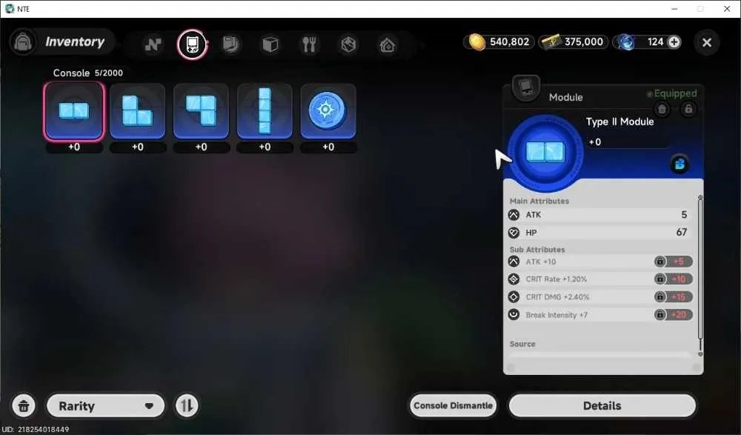
Task: Open the cube materials tab
Action: [270, 44]
